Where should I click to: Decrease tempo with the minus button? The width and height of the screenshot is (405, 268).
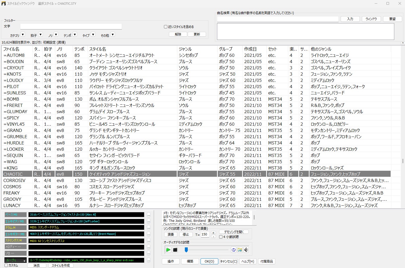click(x=213, y=236)
